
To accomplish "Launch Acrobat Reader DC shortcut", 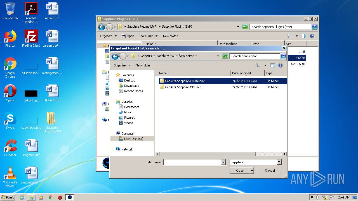I will point(31,13).
